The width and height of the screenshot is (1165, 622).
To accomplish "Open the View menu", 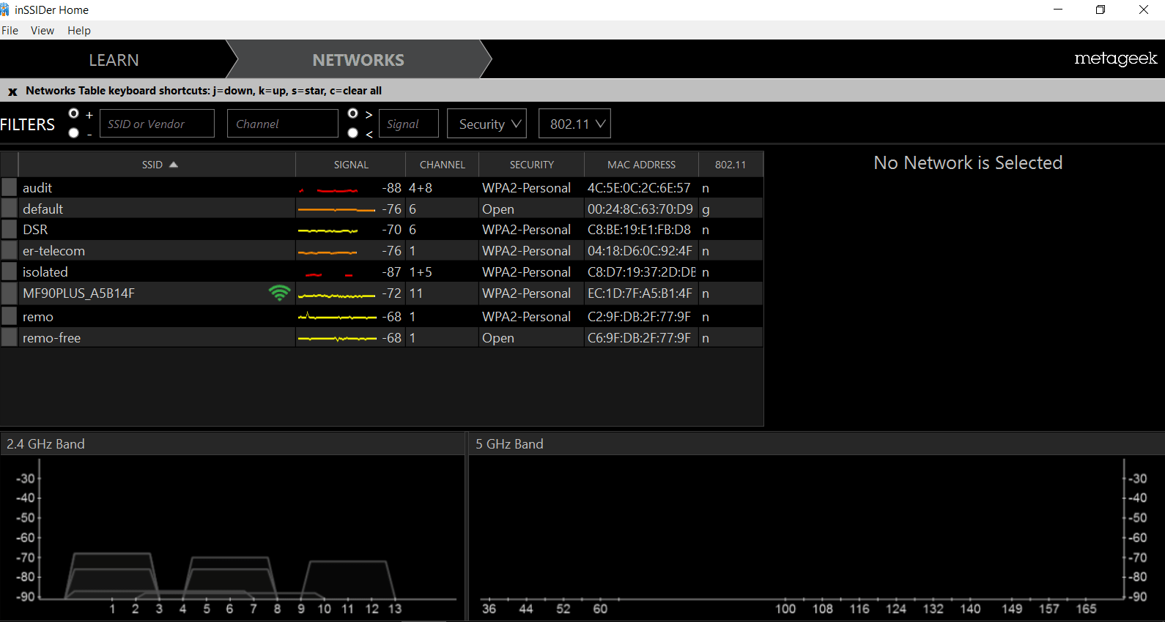I will coord(42,31).
